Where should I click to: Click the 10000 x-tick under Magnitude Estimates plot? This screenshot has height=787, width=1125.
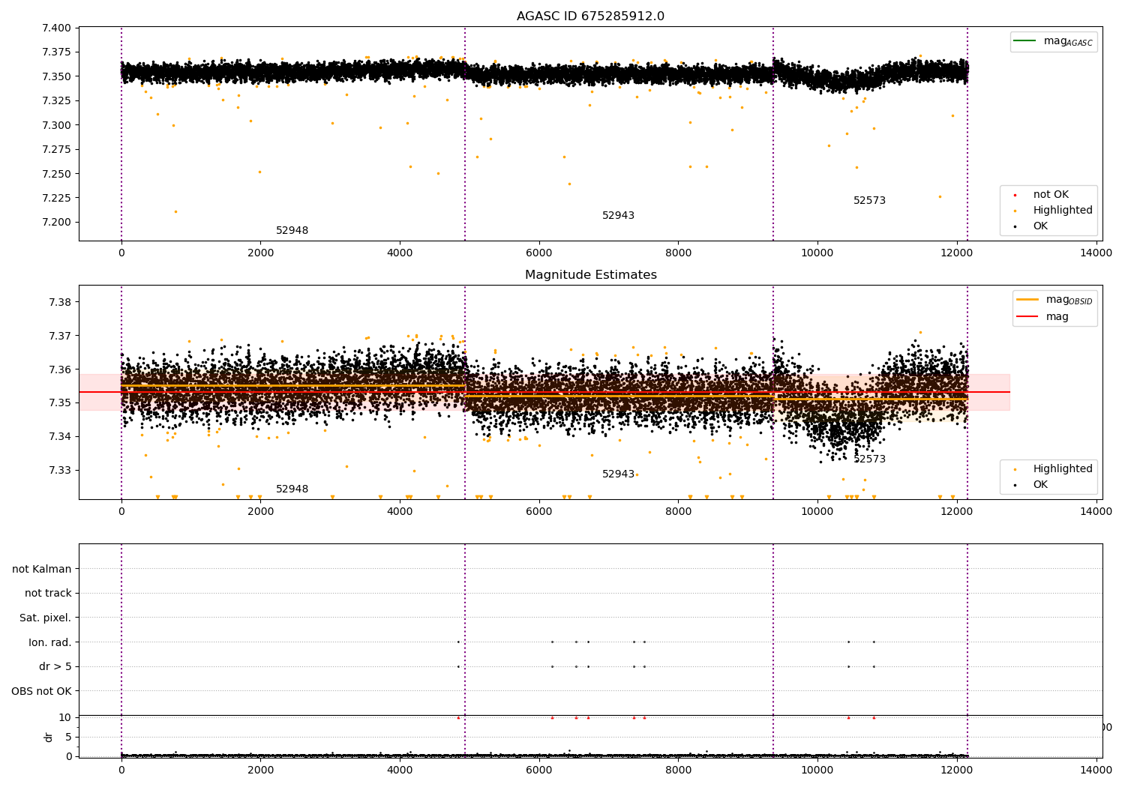817,511
